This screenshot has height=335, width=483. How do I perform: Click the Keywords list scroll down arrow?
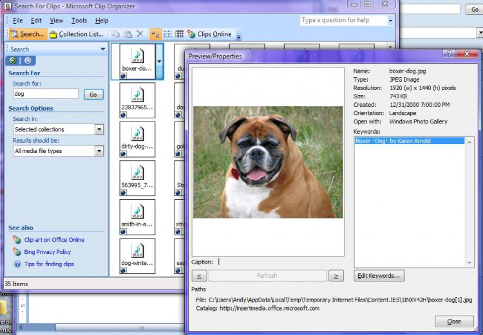[x=469, y=263]
